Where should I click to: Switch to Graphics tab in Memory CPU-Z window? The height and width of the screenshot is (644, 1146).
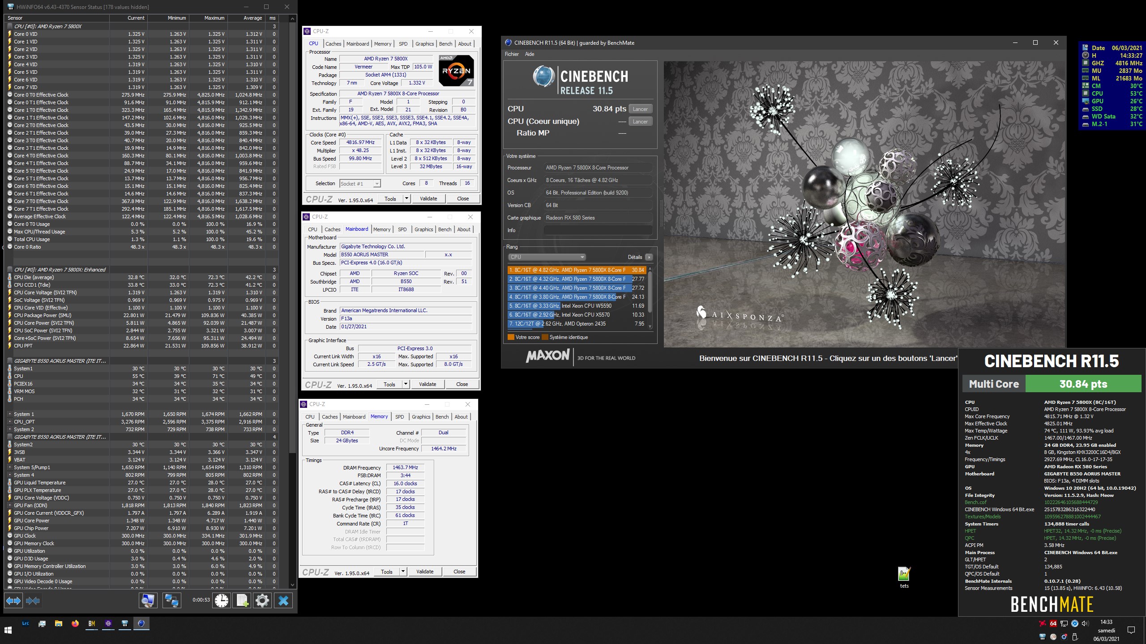click(x=421, y=417)
